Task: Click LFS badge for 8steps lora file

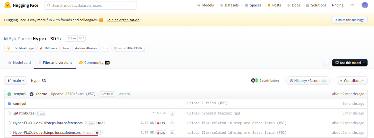Action: pyautogui.click(x=161, y=133)
